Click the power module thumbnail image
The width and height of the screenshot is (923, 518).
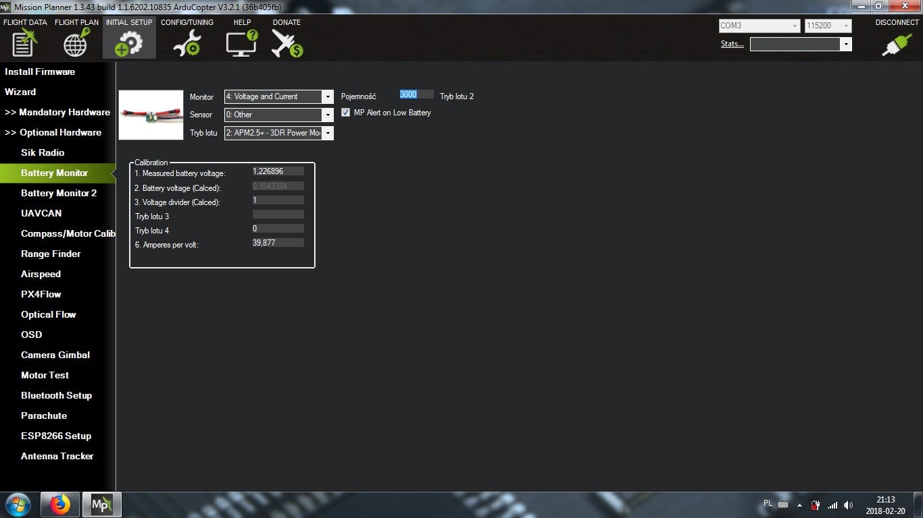151,115
